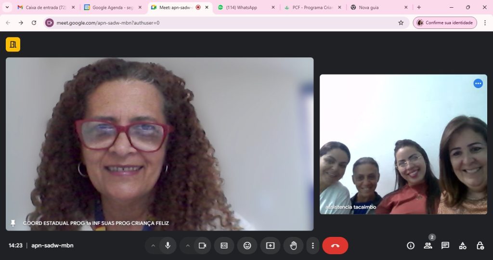
Task: Toggle closed captions
Action: click(x=224, y=246)
